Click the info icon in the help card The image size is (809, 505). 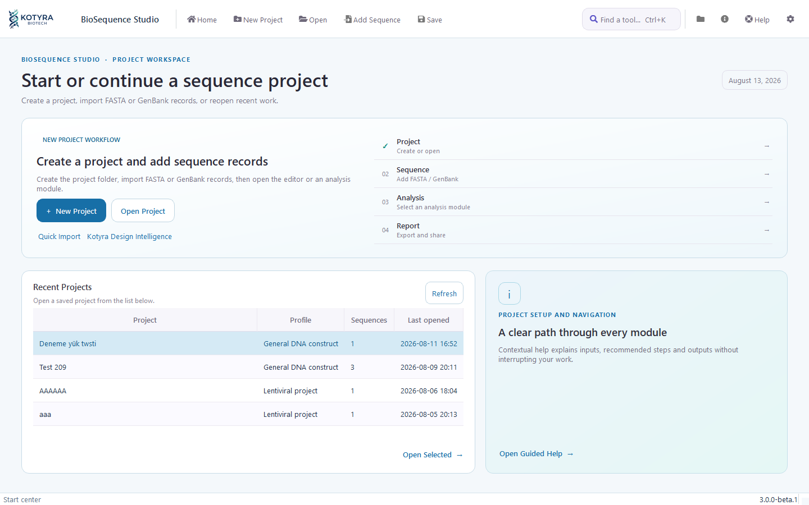(510, 293)
